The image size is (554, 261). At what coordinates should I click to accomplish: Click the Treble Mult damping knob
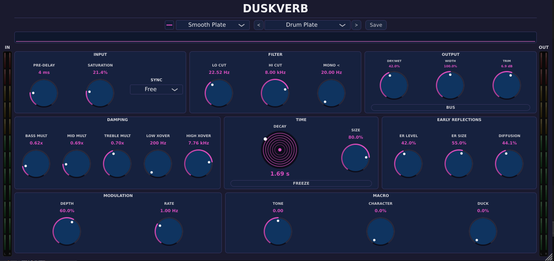[x=117, y=164]
